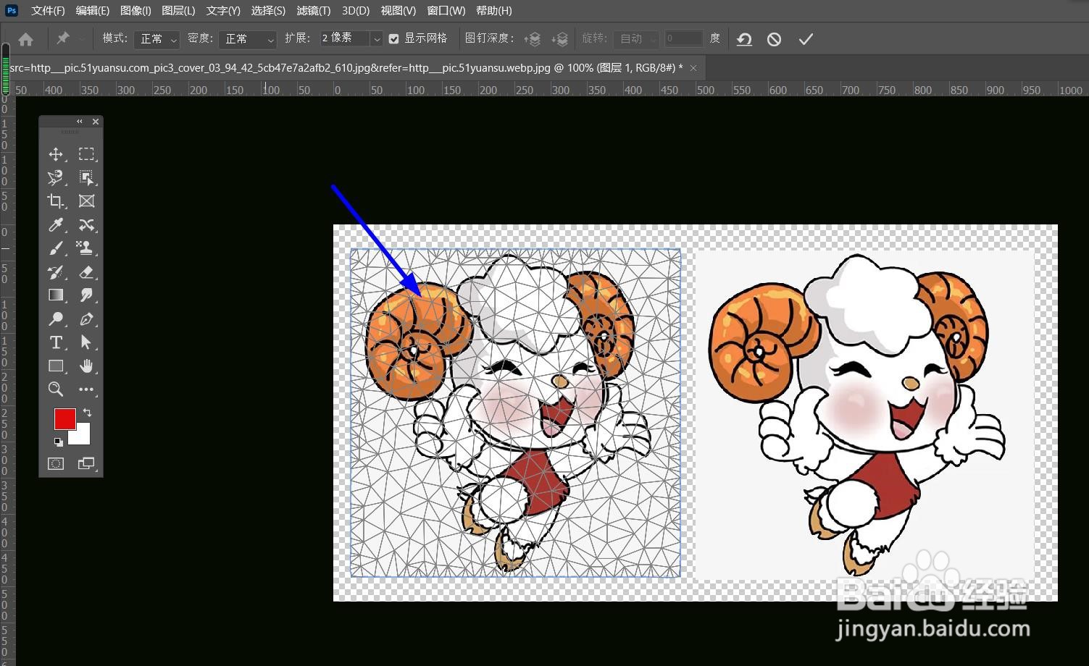Click the white background color swatch
Image resolution: width=1089 pixels, height=666 pixels.
pos(81,436)
